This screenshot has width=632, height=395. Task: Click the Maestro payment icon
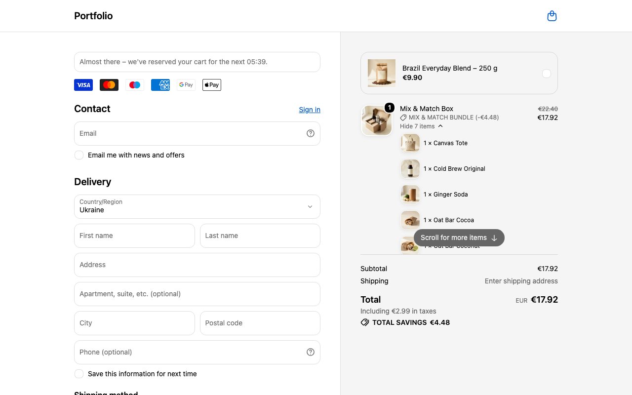click(x=135, y=85)
